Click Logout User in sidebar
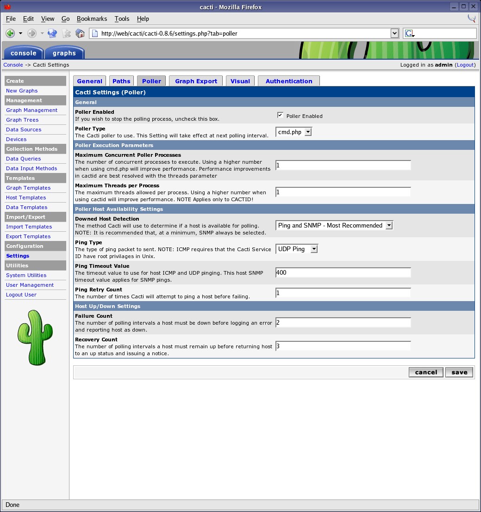This screenshot has width=481, height=512. pyautogui.click(x=21, y=295)
